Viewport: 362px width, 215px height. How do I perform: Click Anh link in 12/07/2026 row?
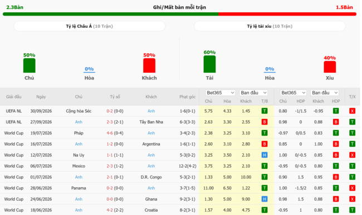click(151, 155)
